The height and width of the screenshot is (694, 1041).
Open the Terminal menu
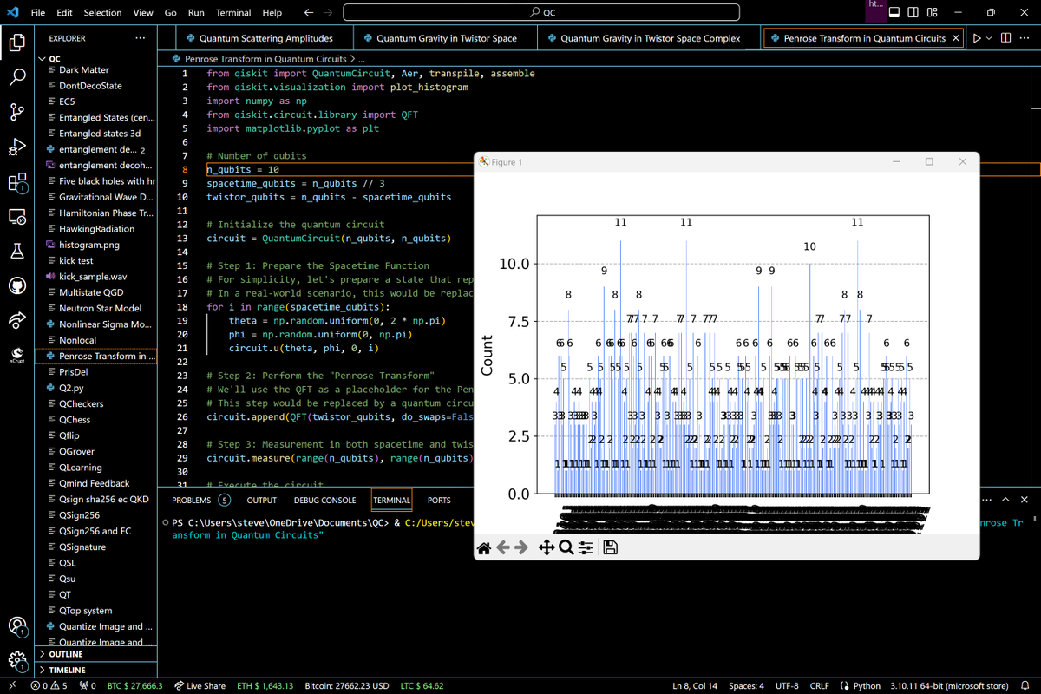[234, 13]
